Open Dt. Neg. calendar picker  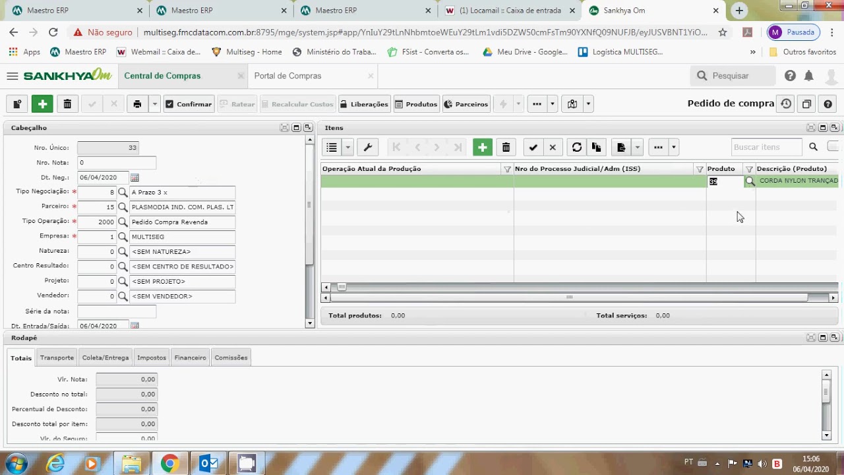pos(135,177)
